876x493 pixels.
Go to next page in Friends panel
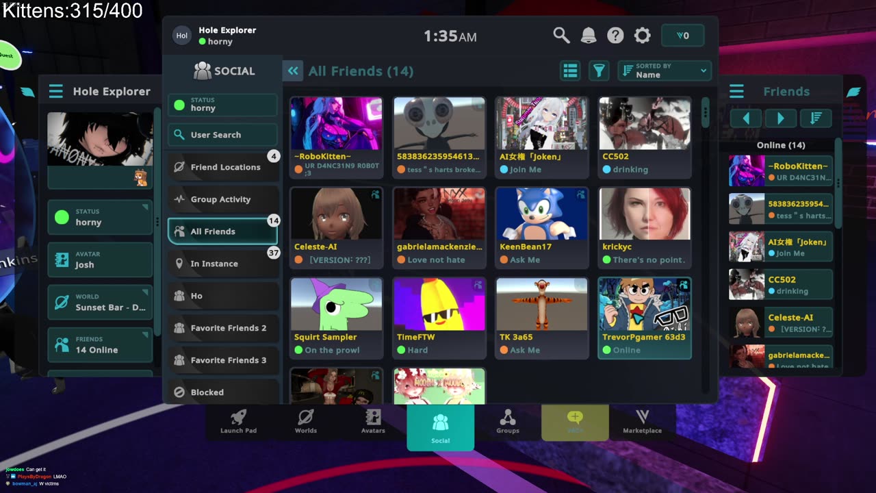781,118
